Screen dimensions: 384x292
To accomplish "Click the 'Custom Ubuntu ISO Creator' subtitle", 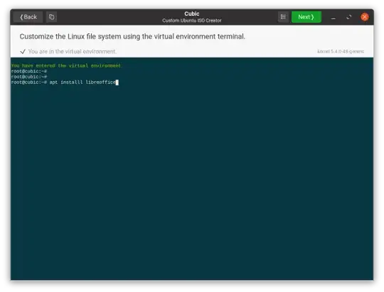I will point(192,21).
